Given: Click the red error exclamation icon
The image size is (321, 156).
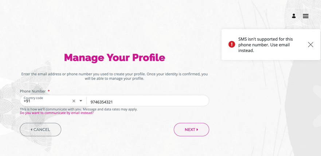Looking at the screenshot, I should click(232, 44).
